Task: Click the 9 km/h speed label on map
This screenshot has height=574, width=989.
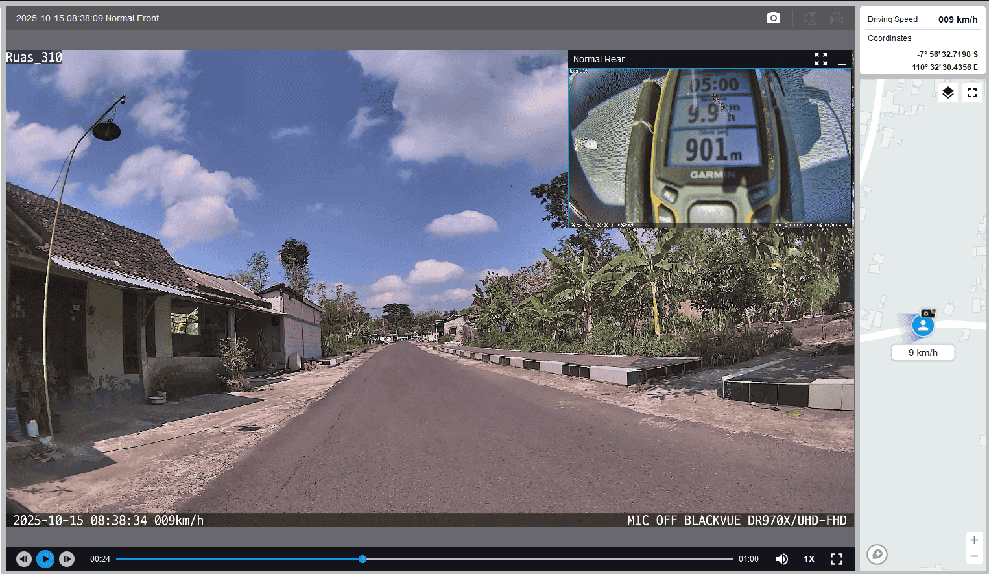Action: pos(922,352)
